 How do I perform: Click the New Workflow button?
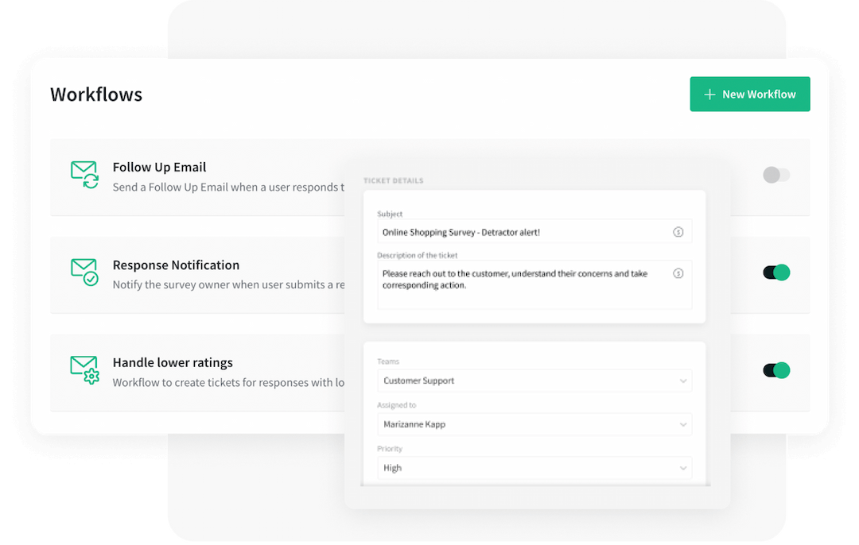(x=749, y=94)
